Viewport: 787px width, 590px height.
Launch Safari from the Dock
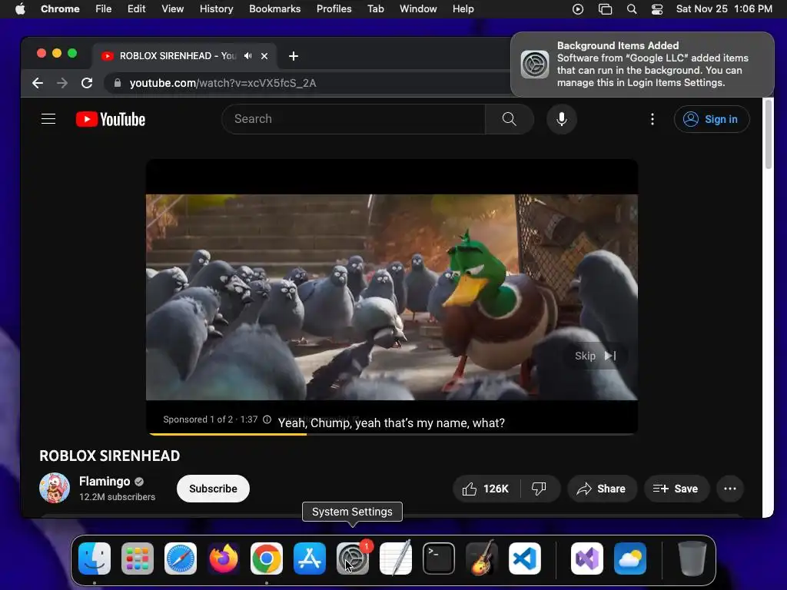181,559
